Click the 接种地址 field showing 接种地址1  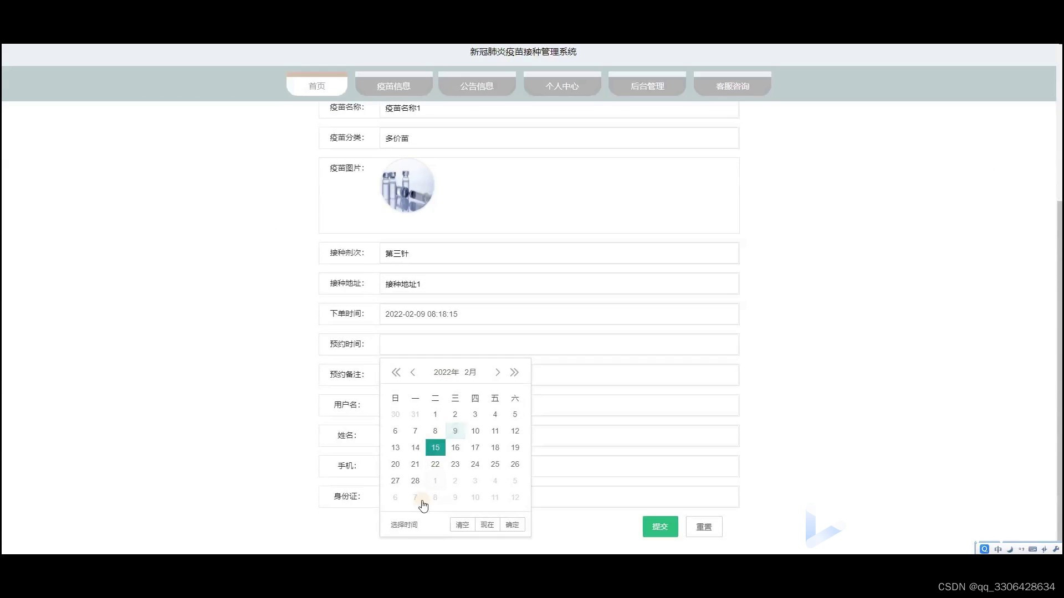(x=559, y=283)
